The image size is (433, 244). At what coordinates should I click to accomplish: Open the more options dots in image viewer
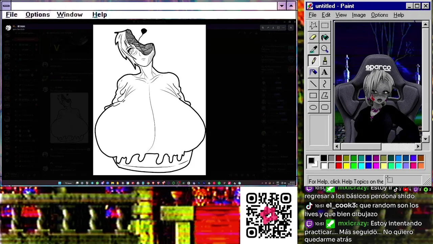click(283, 28)
